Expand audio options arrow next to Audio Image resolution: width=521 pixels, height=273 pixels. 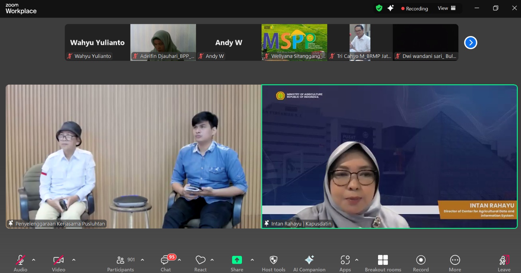click(34, 260)
